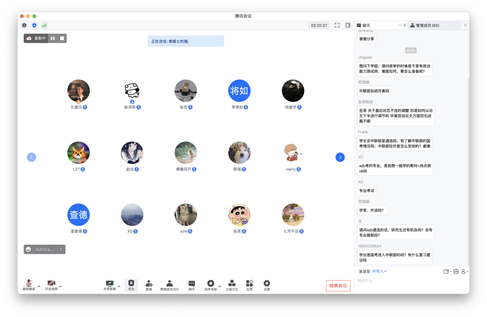This screenshot has height=317, width=487.
Task: Click the meeting info icon at top left
Action: click(x=24, y=26)
